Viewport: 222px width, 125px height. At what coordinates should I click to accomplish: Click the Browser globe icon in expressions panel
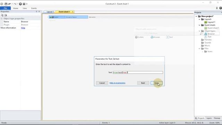point(152,37)
